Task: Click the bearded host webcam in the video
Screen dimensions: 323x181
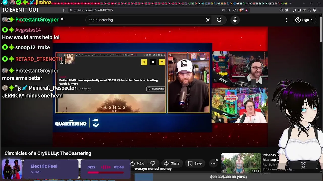Action: [x=188, y=83]
